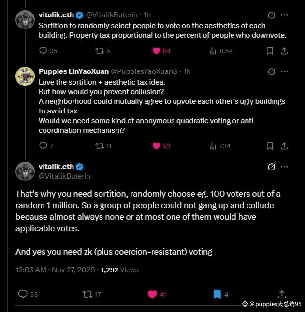Remove the bookmark on the main tweet

click(217, 294)
